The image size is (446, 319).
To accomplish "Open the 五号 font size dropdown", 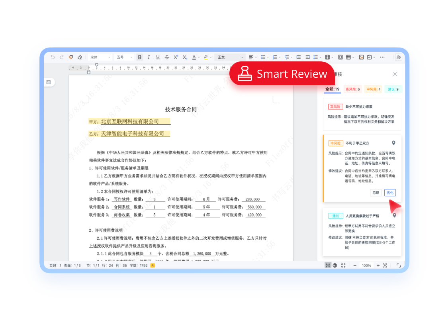I will pyautogui.click(x=124, y=57).
